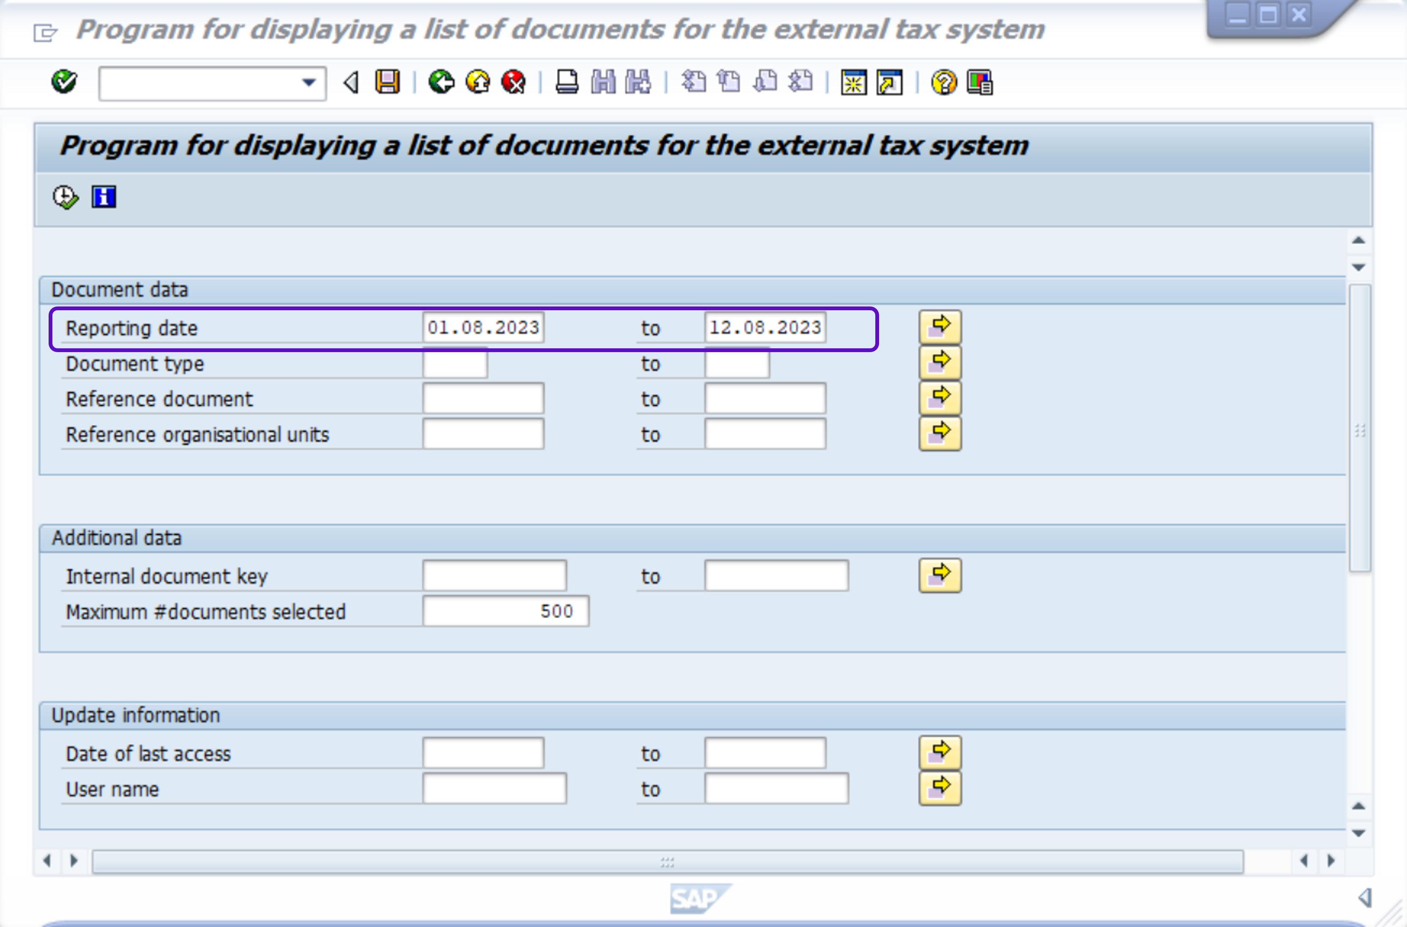Click the blue Program documentation info icon
This screenshot has height=927, width=1407.
coord(104,197)
